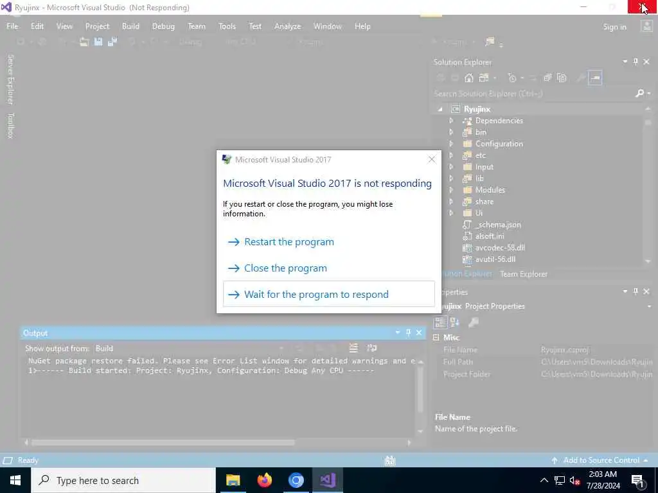Open the Toolbox side tab
The image size is (658, 493).
(10, 125)
